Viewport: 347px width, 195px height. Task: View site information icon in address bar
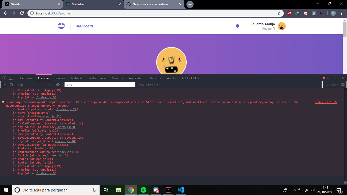point(32,13)
